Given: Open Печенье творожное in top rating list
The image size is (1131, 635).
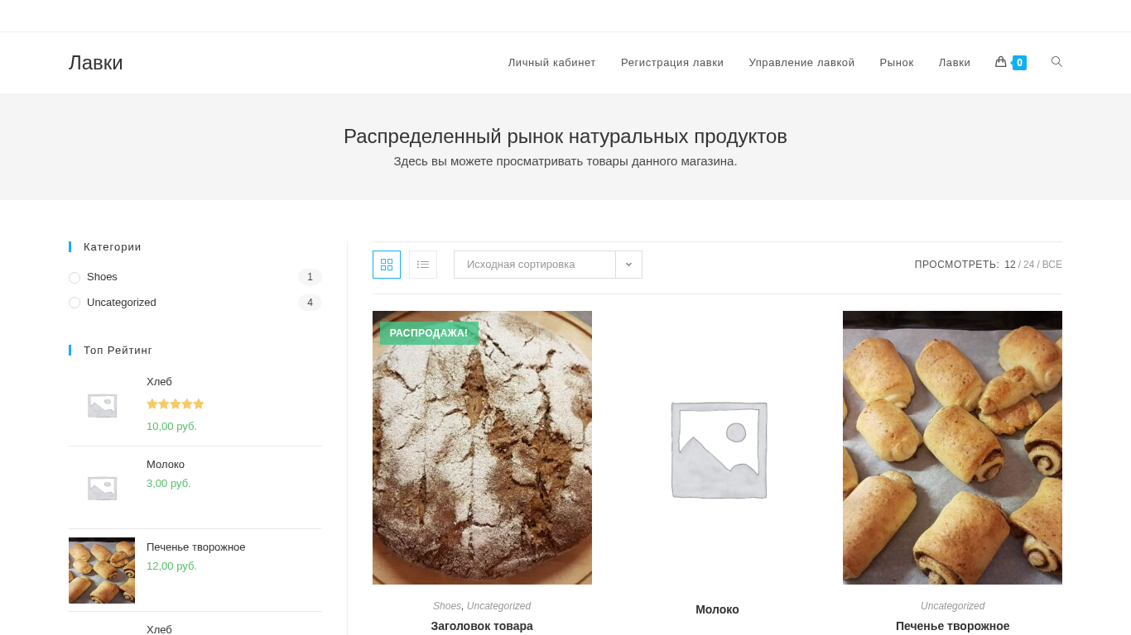Looking at the screenshot, I should pyautogui.click(x=196, y=547).
